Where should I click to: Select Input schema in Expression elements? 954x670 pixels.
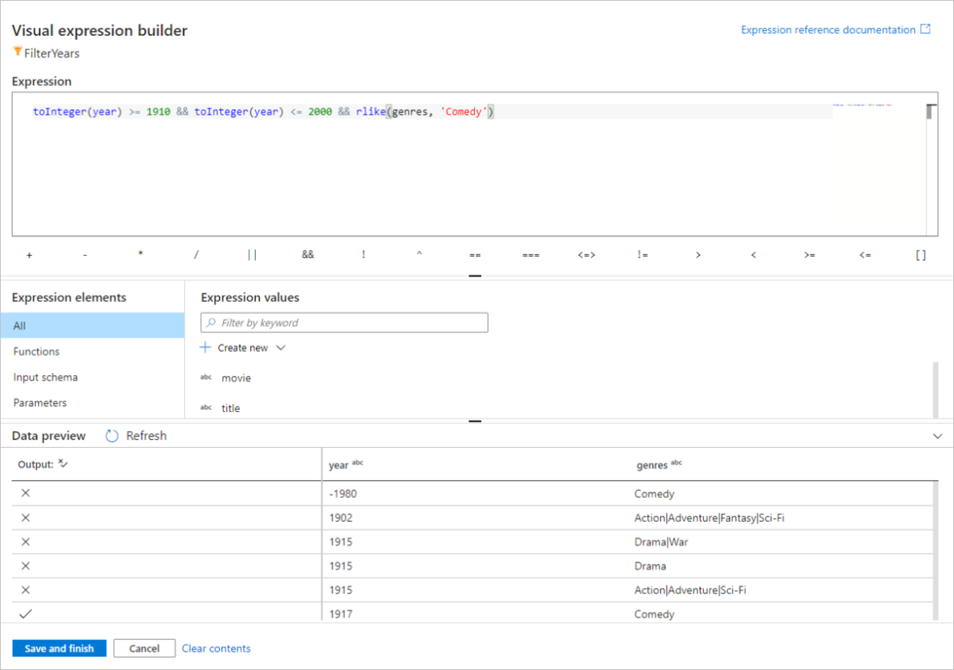tap(45, 377)
